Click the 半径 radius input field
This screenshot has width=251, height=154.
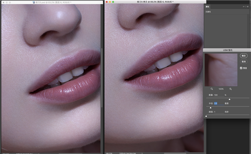tap(219, 103)
